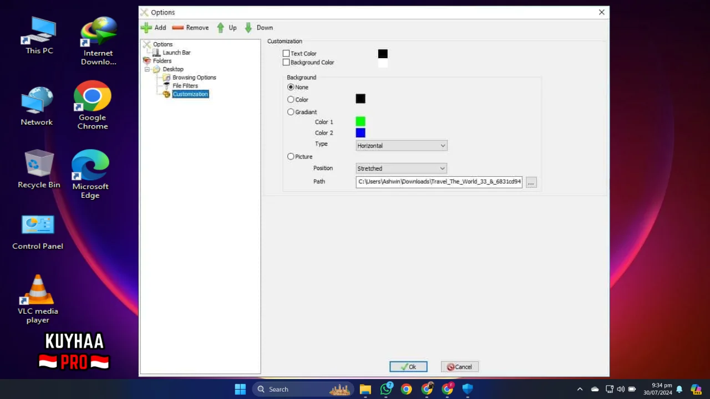Open the notifications bell icon
Screen dimensions: 710x399
pyautogui.click(x=679, y=389)
